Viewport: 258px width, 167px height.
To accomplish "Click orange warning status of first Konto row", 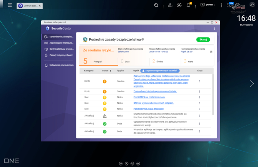I will (105, 81).
